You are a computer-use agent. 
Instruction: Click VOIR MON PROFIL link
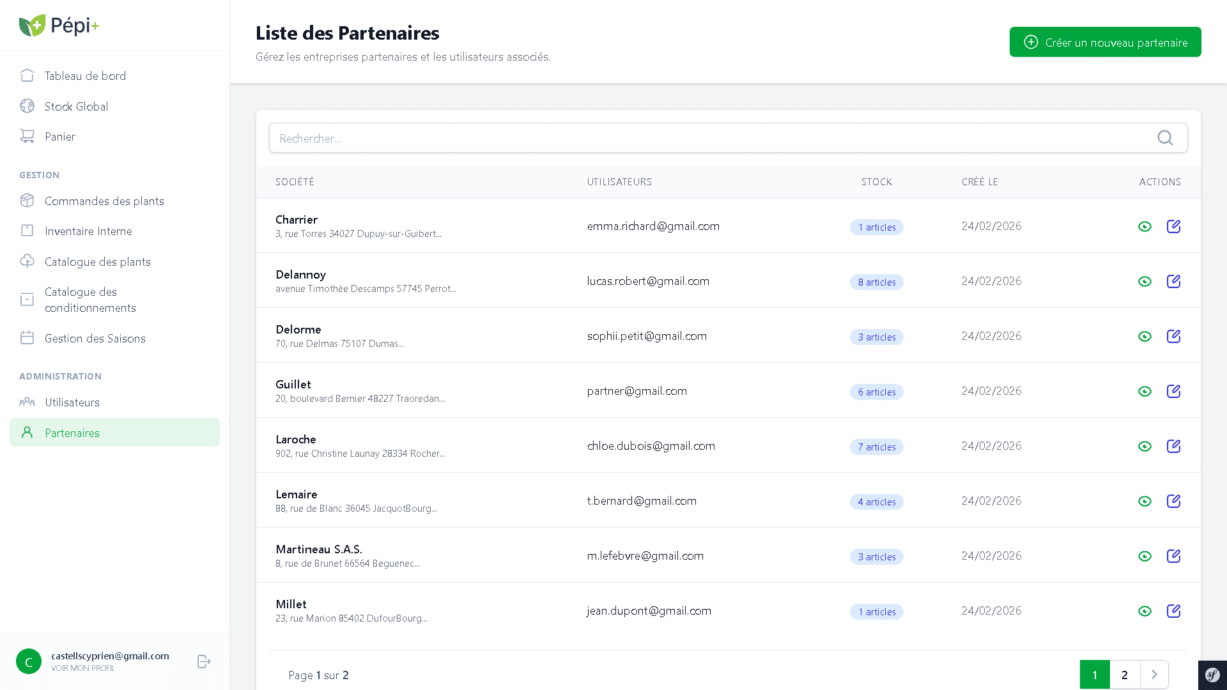coord(83,668)
